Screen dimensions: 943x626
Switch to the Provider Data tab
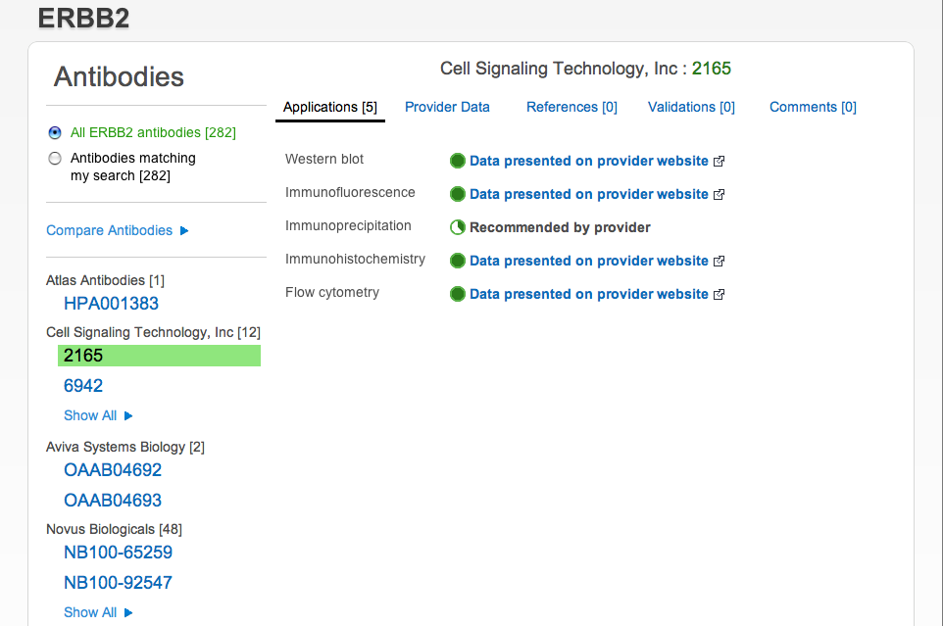pos(447,107)
